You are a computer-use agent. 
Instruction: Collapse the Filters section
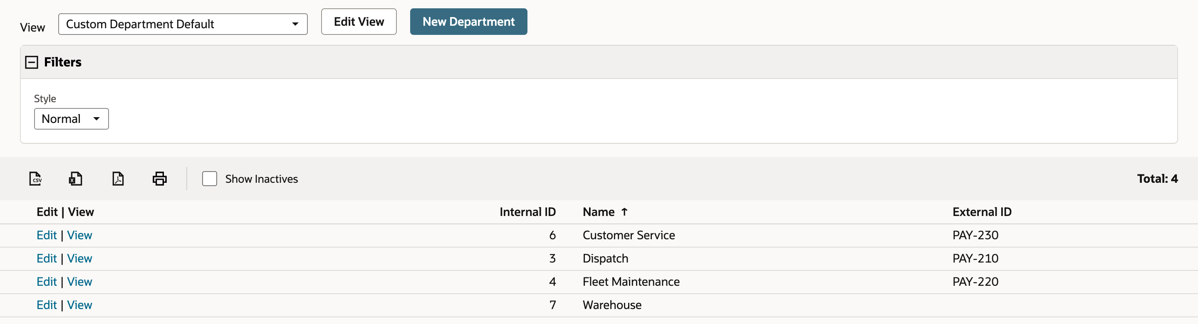pyautogui.click(x=32, y=62)
